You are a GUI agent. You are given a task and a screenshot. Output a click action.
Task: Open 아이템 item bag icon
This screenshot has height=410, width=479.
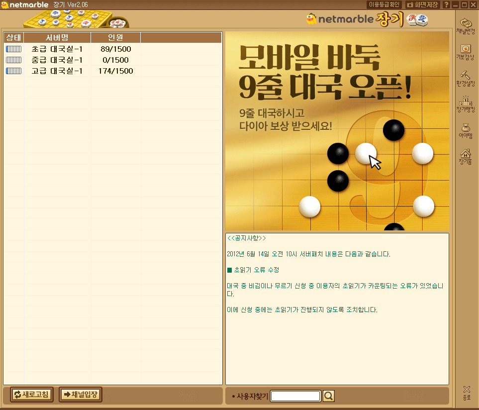pos(465,131)
